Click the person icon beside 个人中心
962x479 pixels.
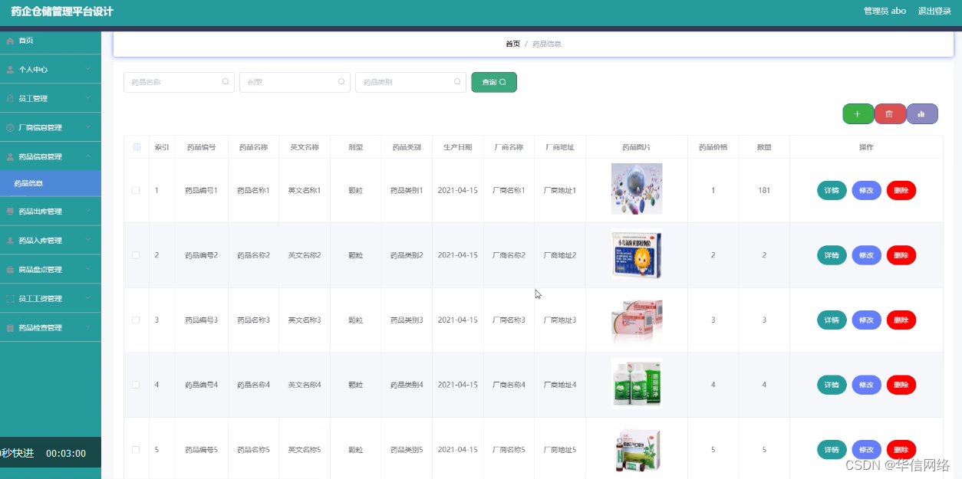click(9, 69)
